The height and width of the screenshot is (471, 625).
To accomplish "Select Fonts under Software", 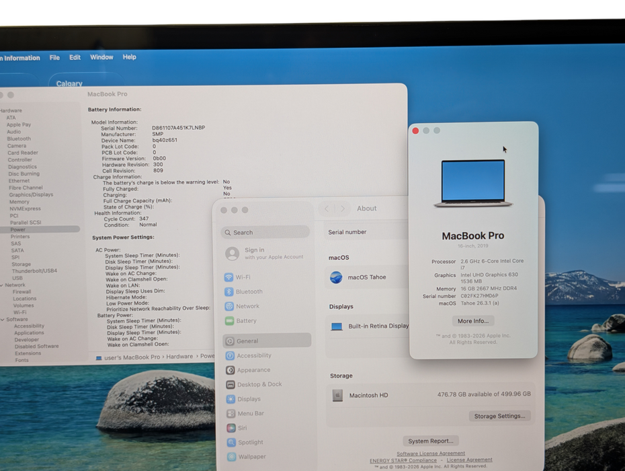I will [x=22, y=360].
